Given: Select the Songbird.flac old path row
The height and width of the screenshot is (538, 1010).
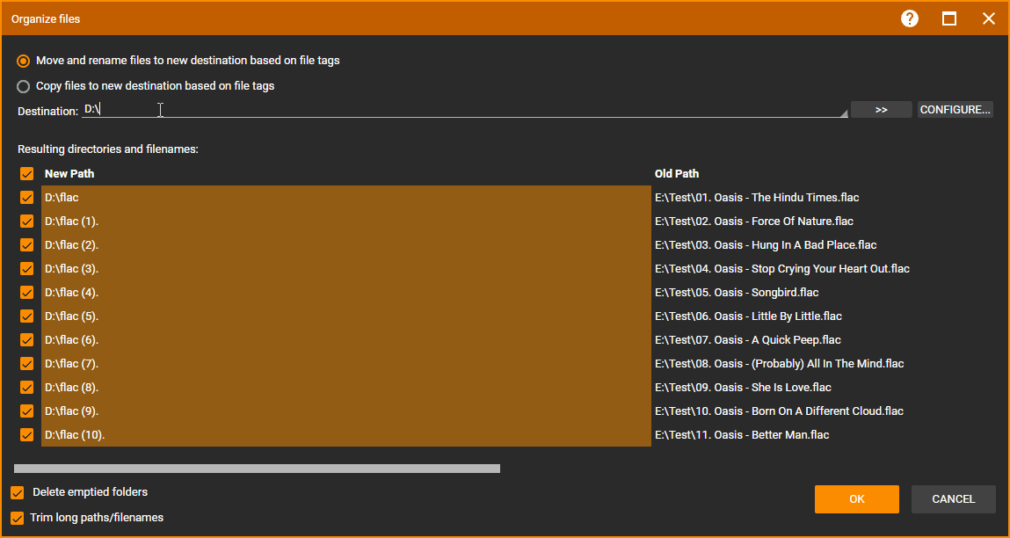Looking at the screenshot, I should [x=737, y=293].
